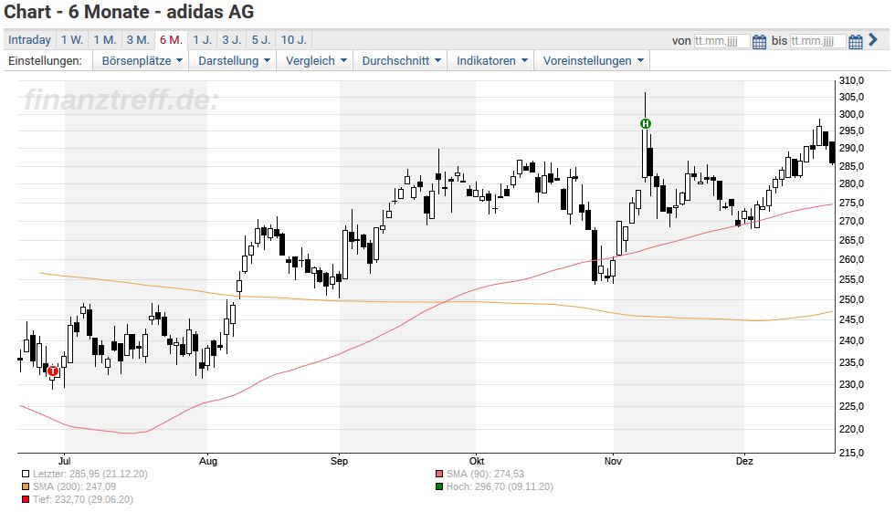Select the 1 J. timeframe tab
The image size is (895, 512).
(202, 40)
